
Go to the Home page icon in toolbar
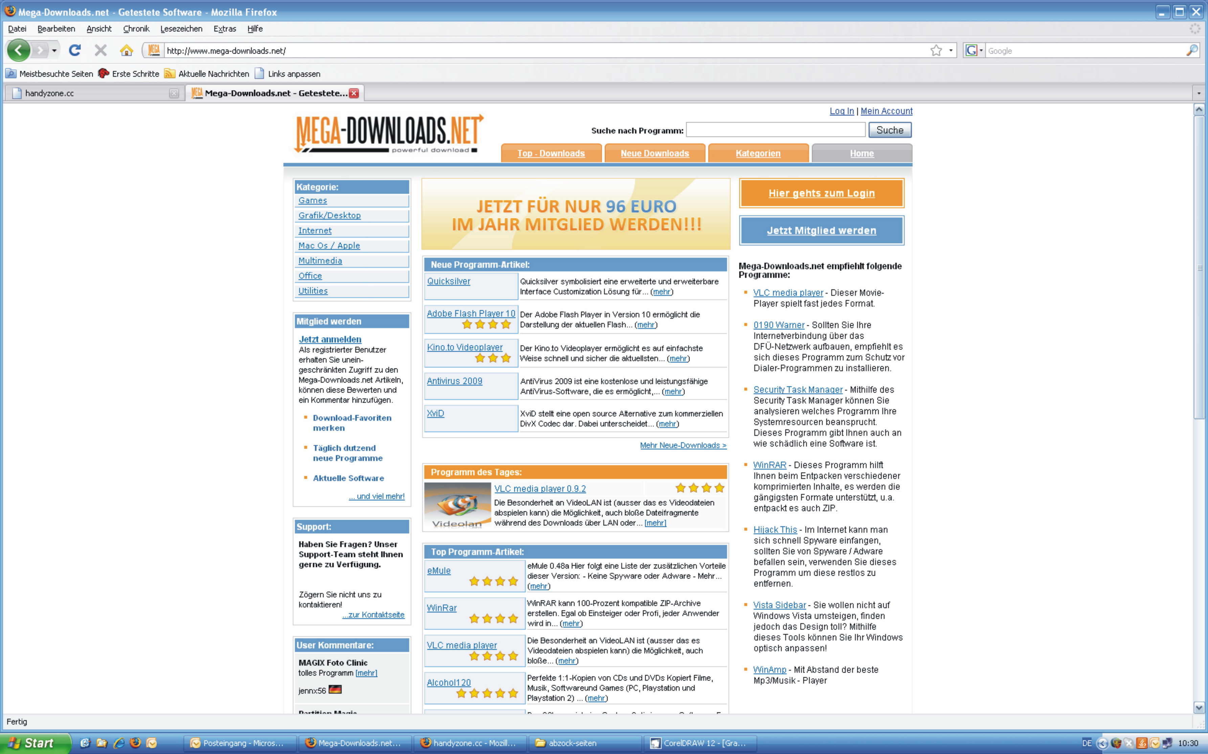(126, 50)
